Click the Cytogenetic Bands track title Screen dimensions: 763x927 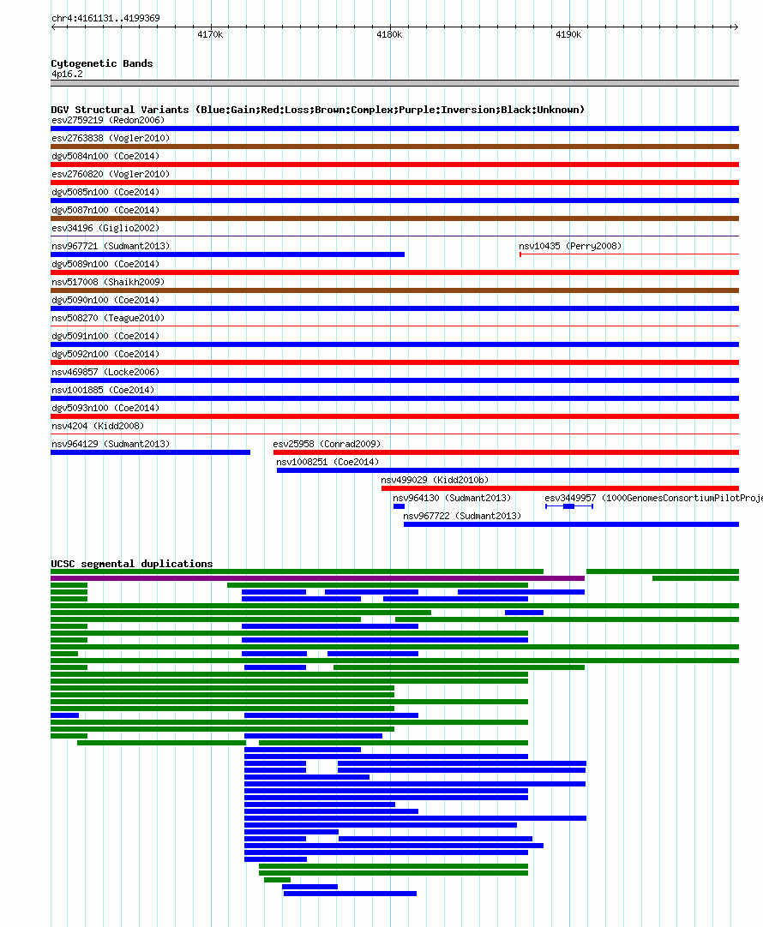(x=102, y=63)
